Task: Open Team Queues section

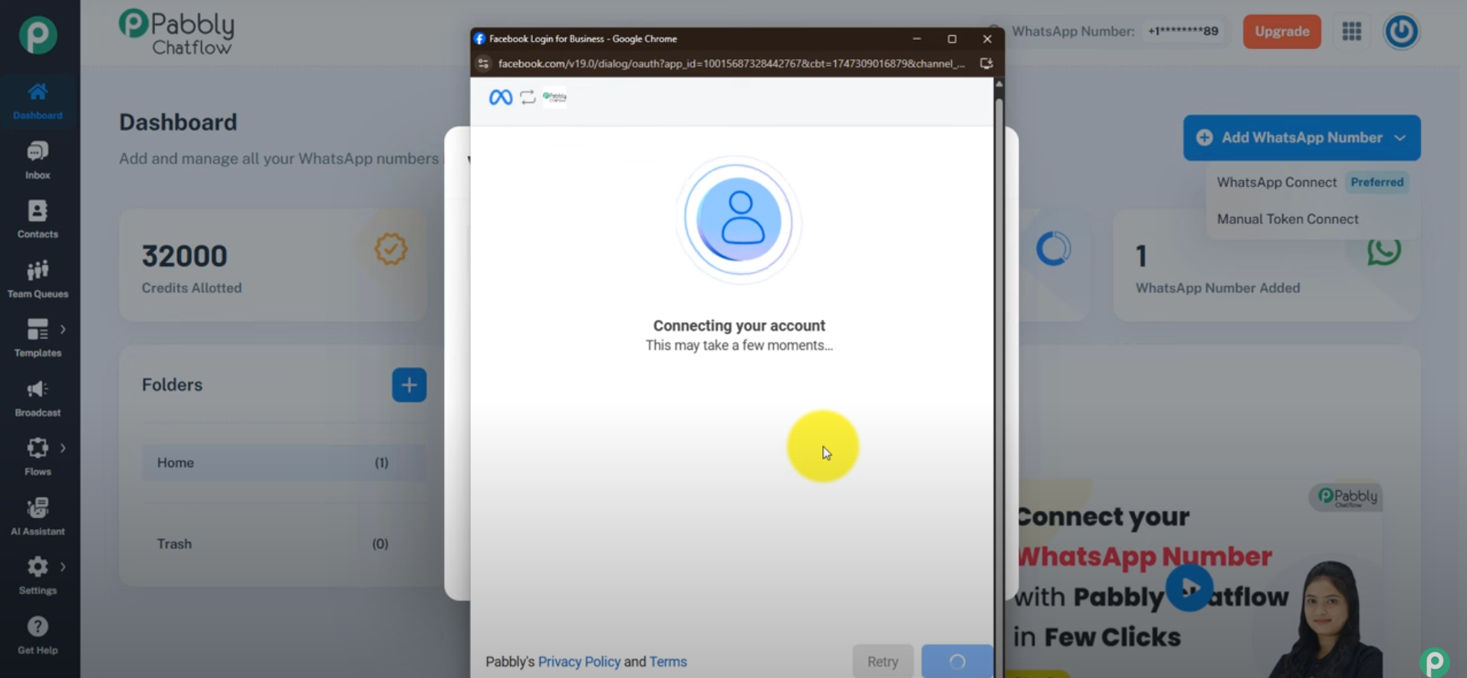Action: [x=38, y=279]
